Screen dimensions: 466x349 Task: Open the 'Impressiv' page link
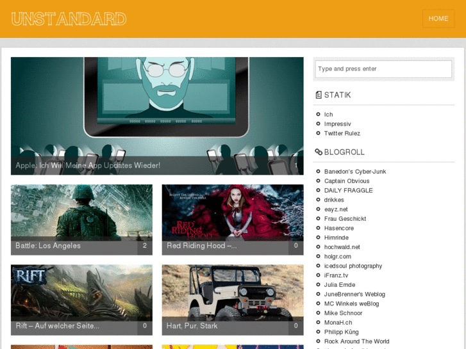(x=337, y=124)
